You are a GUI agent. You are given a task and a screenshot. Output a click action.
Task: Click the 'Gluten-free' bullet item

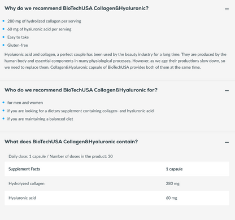[18, 45]
